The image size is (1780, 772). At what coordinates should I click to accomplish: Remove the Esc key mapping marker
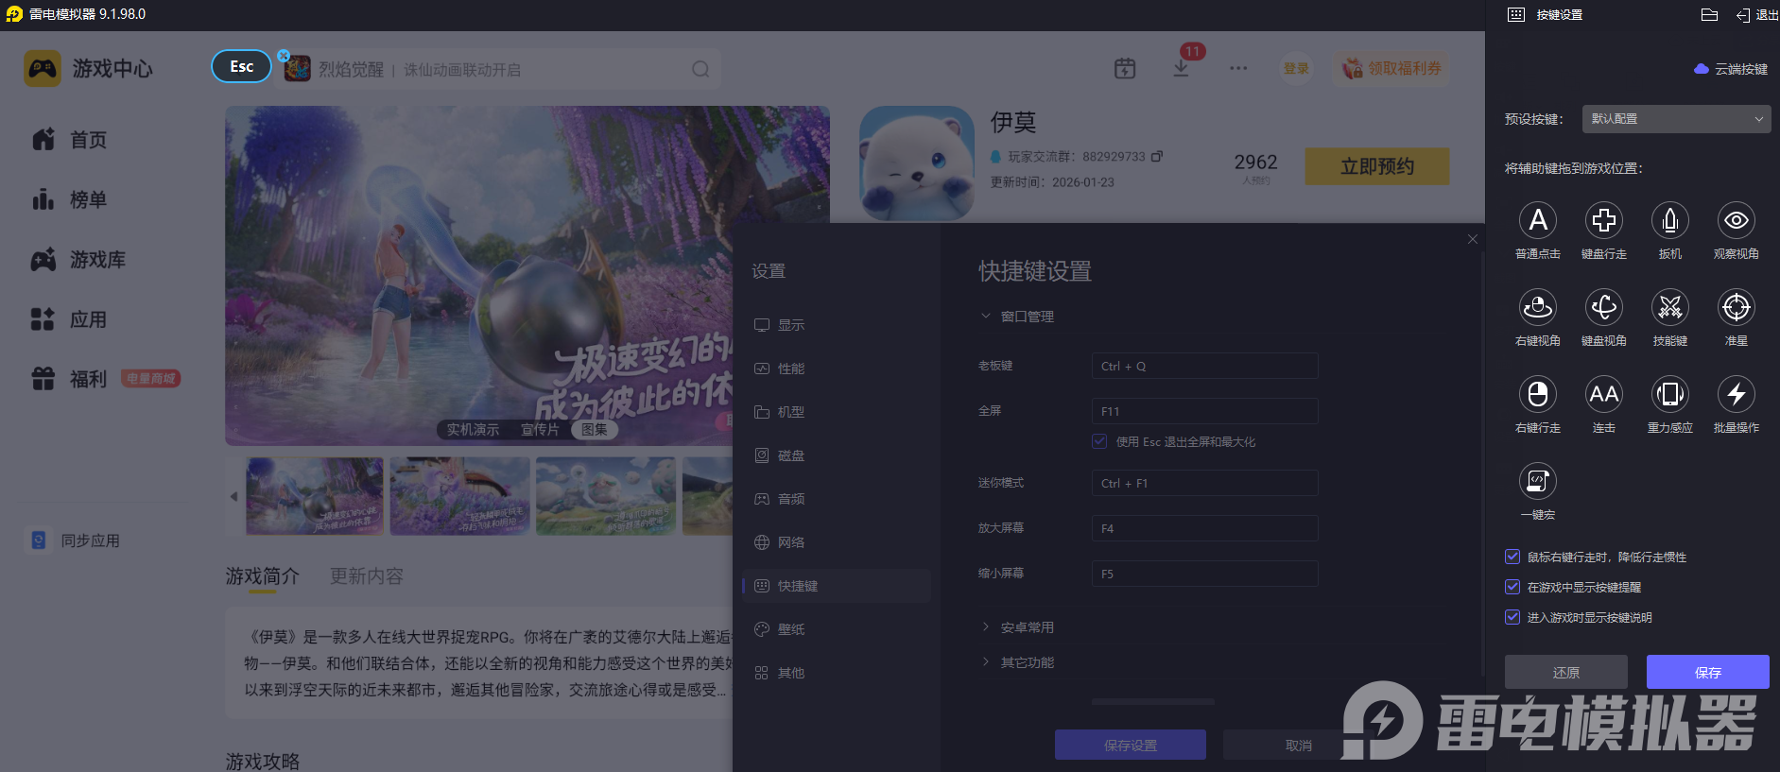[x=284, y=56]
